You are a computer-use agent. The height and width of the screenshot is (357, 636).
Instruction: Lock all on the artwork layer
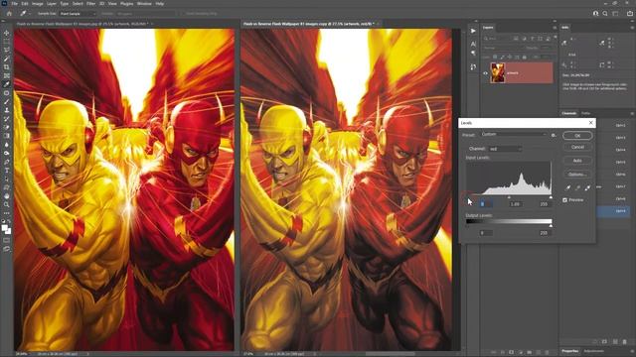(525, 58)
